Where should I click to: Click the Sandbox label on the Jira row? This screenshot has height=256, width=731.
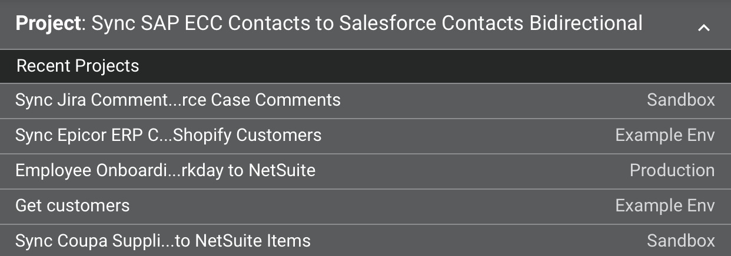pos(680,100)
